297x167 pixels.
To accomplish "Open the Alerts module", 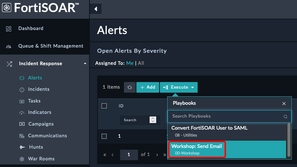I will pos(35,78).
